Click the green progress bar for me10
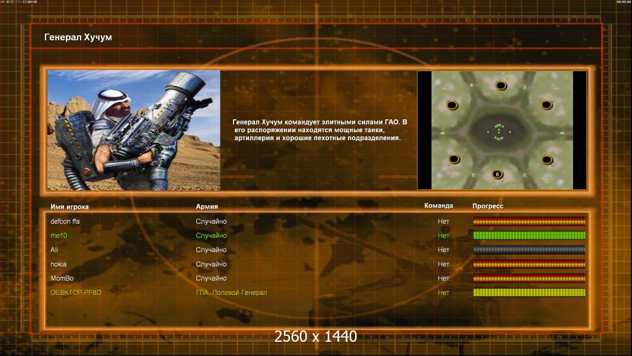Image resolution: width=632 pixels, height=356 pixels. click(529, 236)
